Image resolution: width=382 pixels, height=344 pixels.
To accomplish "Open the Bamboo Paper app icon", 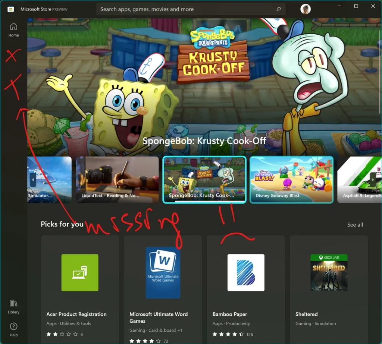I will tap(246, 273).
